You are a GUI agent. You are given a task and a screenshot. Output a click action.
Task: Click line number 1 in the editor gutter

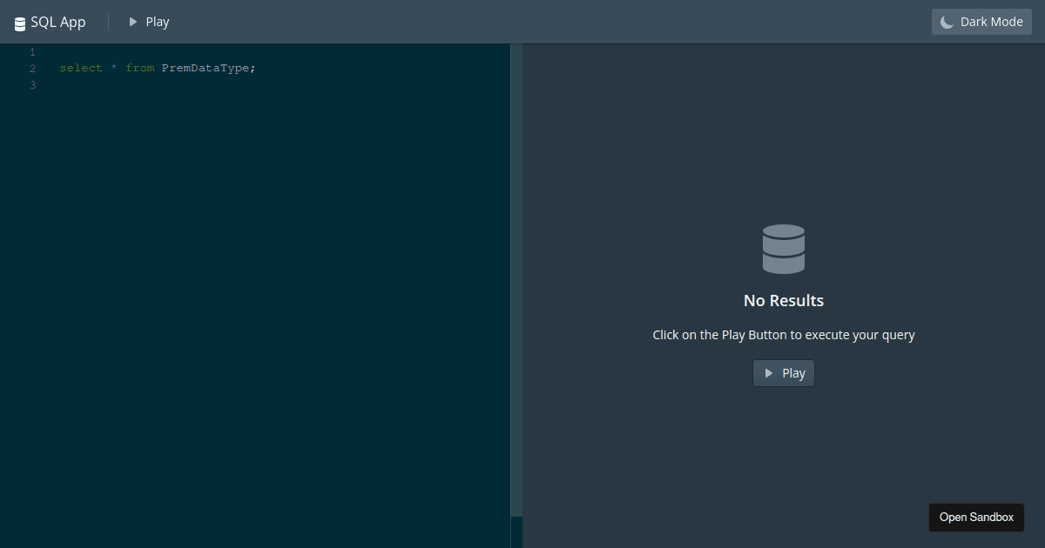click(x=32, y=52)
